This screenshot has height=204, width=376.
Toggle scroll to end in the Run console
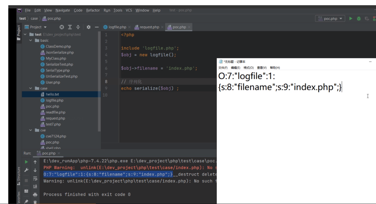tap(35, 186)
